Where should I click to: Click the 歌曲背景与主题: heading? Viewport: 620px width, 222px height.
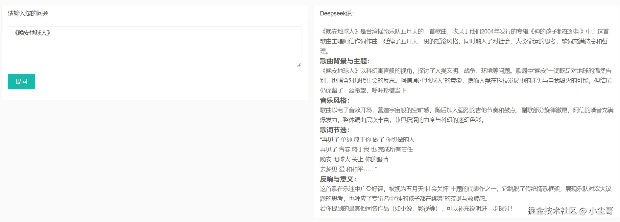point(345,61)
